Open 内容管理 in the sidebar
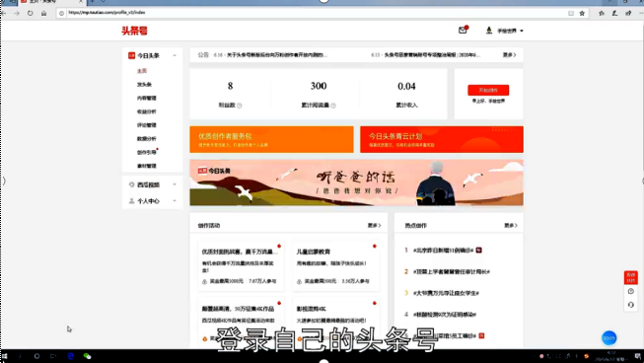The width and height of the screenshot is (644, 363). [x=147, y=98]
